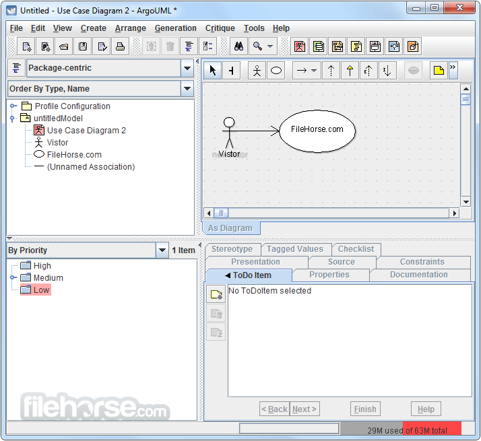Open the By Priority dropdown
Viewport: 481px width, 441px height.
pyautogui.click(x=162, y=250)
